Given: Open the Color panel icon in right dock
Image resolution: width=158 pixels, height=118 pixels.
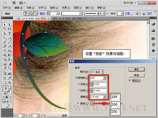Looking at the screenshot, I should pyautogui.click(x=153, y=24).
